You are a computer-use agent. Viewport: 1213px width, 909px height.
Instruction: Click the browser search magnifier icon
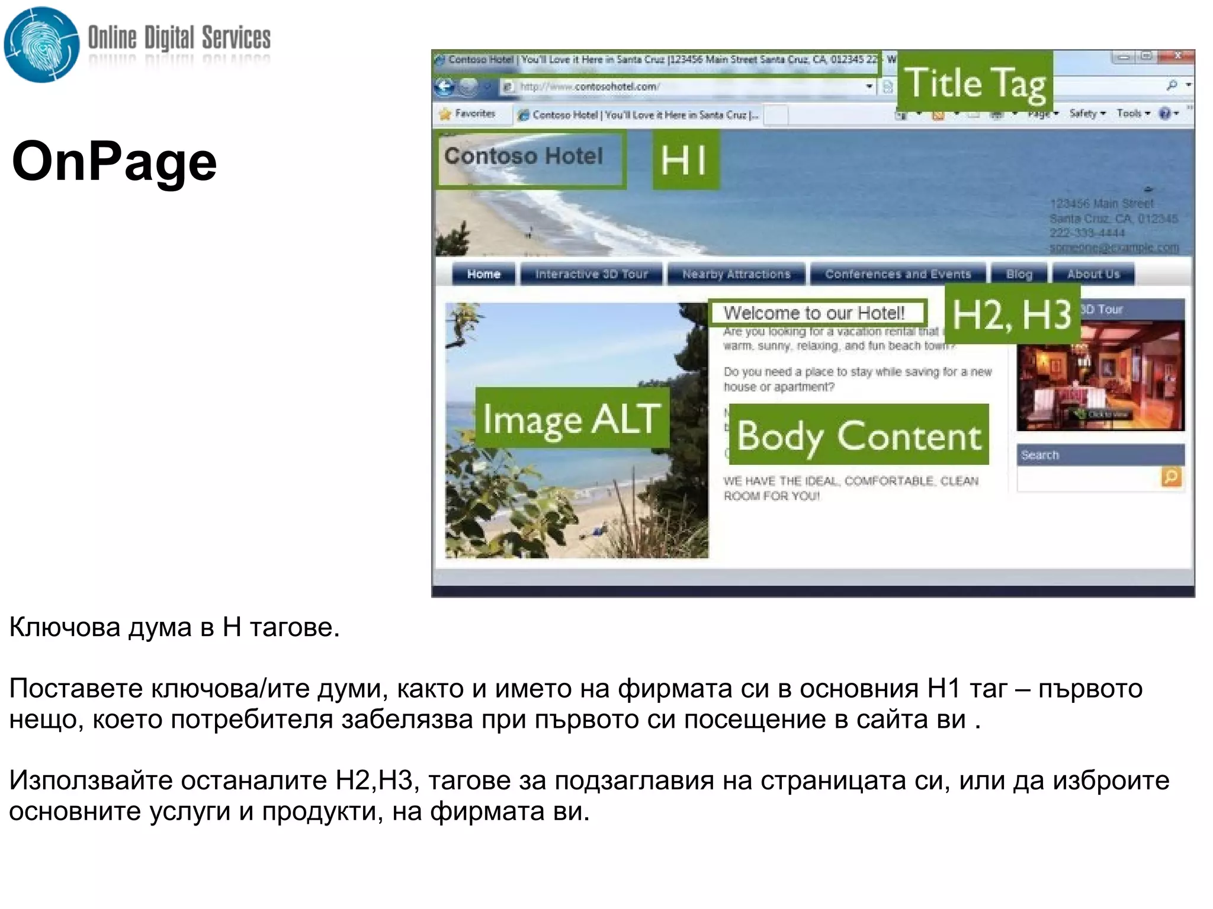click(1172, 86)
